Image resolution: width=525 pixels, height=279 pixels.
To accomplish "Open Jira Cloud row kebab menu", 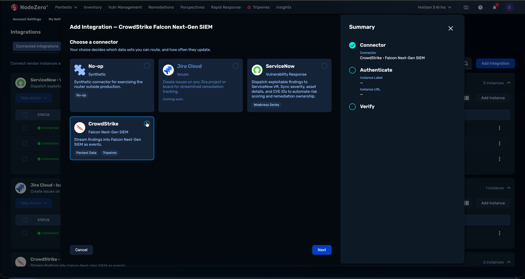I will click(x=499, y=233).
